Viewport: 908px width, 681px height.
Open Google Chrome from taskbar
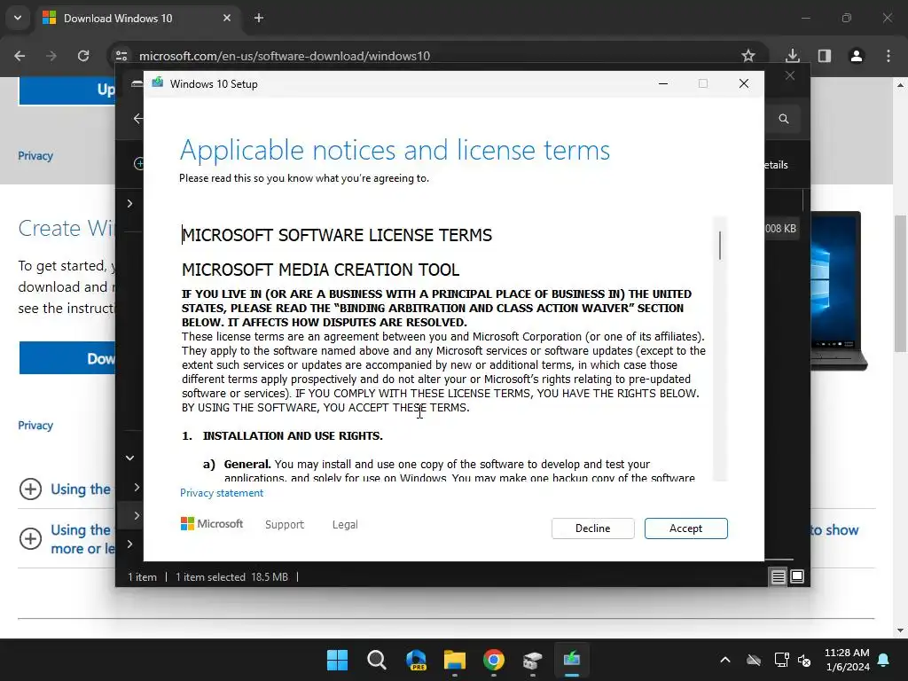493,660
